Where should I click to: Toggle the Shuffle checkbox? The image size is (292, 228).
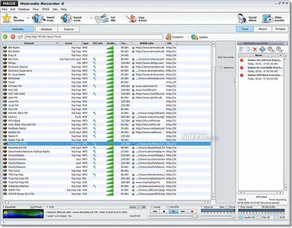168,207
